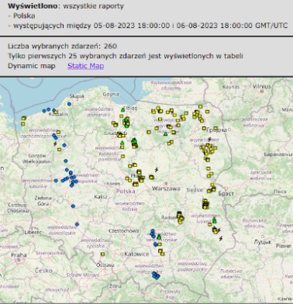Click the yellow square cluster near Radom
This screenshot has width=293, height=304.
tap(180, 217)
